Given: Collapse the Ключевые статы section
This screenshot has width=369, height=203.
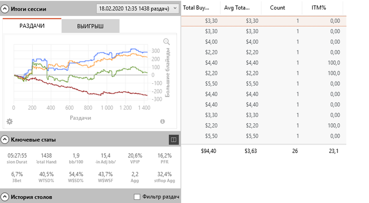Looking at the screenshot, I should (x=5, y=140).
